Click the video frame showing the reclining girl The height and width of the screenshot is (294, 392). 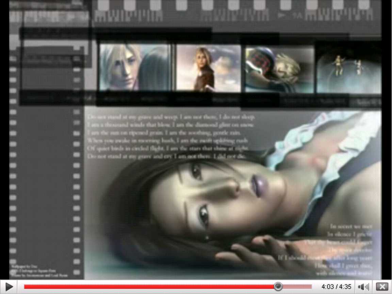click(195, 140)
